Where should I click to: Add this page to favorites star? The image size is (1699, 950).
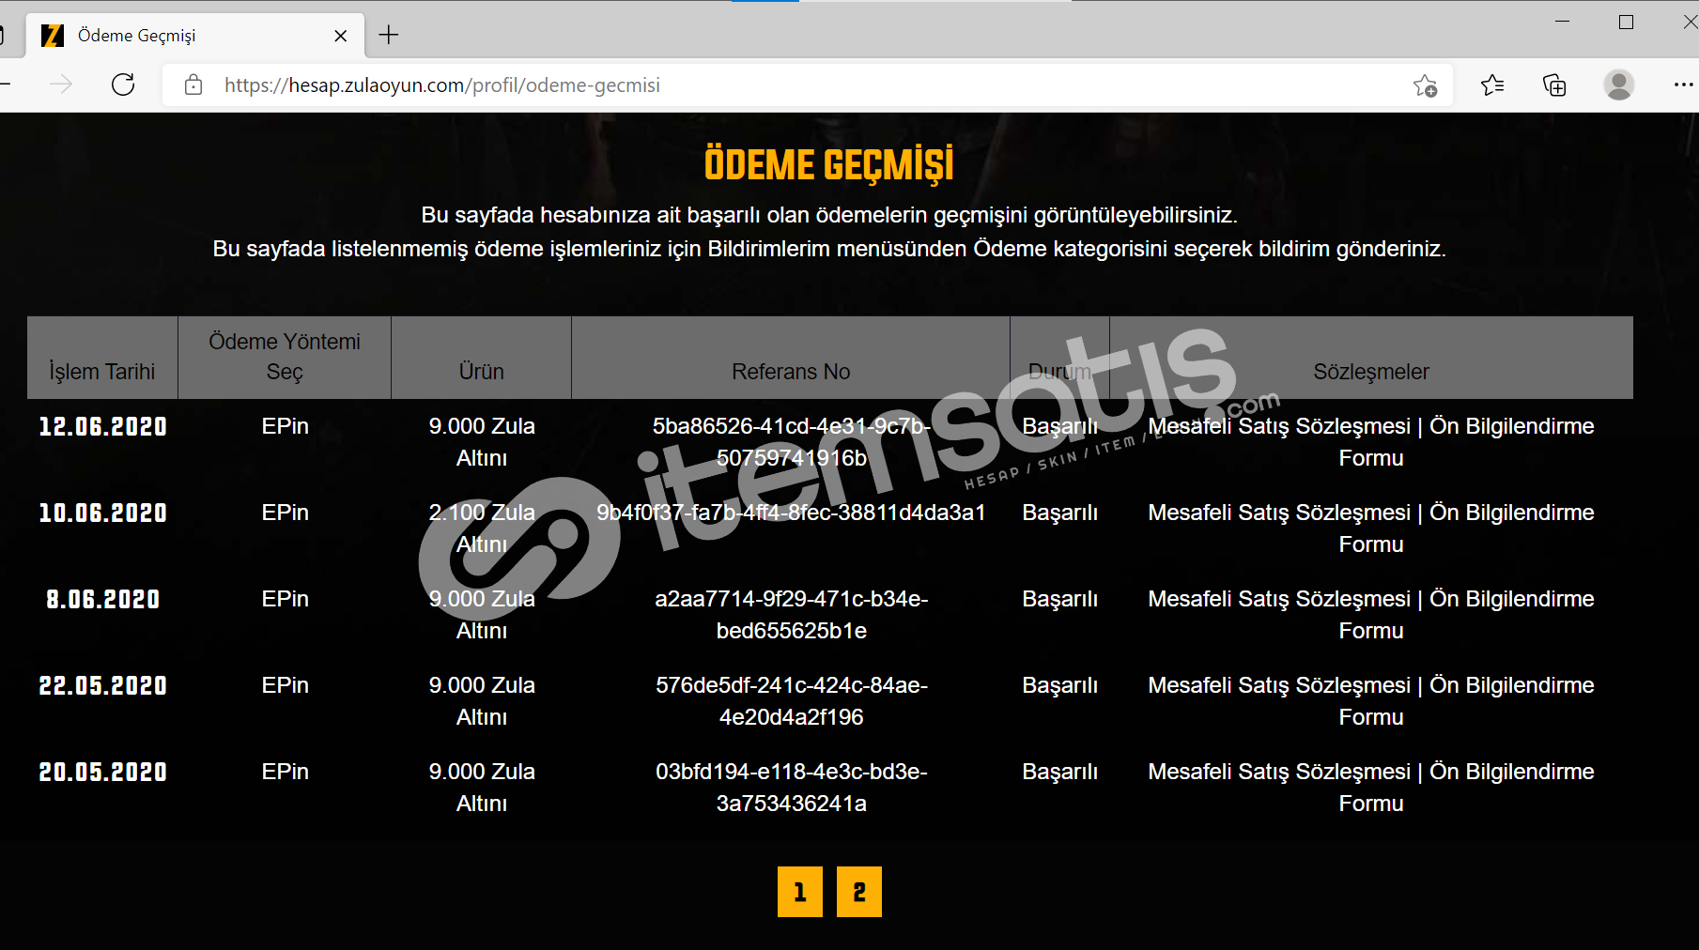[1425, 85]
